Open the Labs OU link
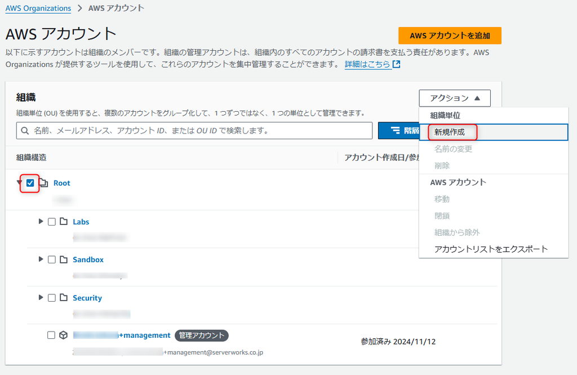 click(81, 222)
